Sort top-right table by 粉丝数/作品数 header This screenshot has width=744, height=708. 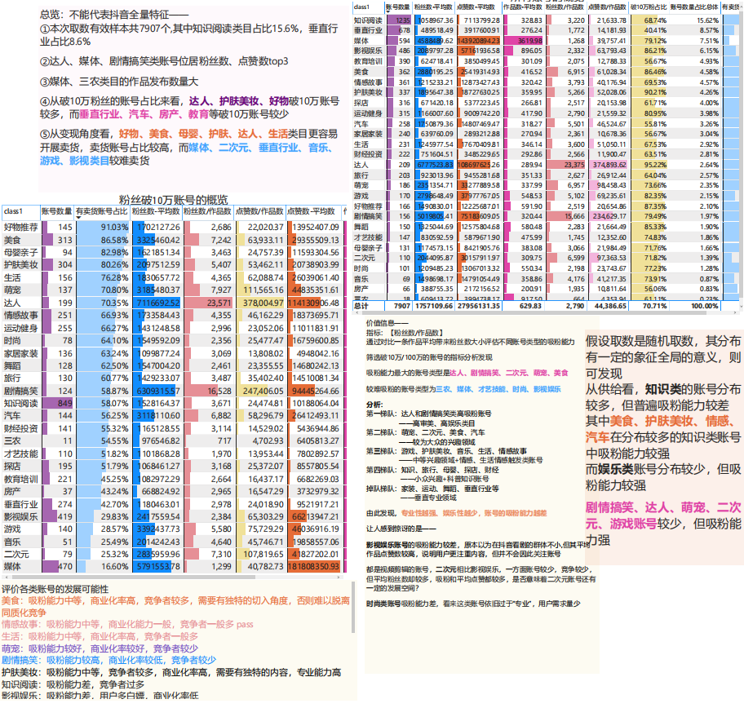[565, 7]
